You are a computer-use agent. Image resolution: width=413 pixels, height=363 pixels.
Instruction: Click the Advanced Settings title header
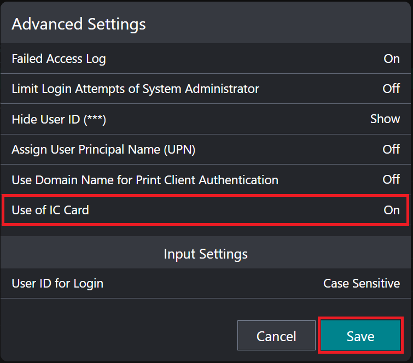pos(79,24)
